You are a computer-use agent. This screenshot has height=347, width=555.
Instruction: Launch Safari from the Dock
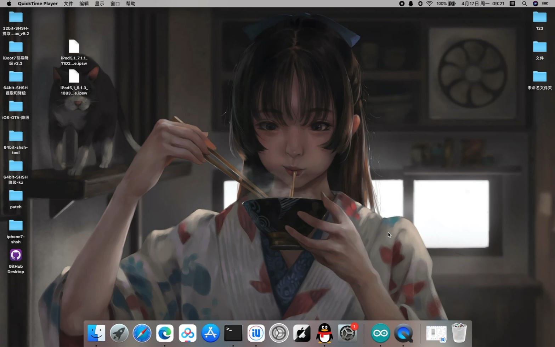click(x=142, y=333)
